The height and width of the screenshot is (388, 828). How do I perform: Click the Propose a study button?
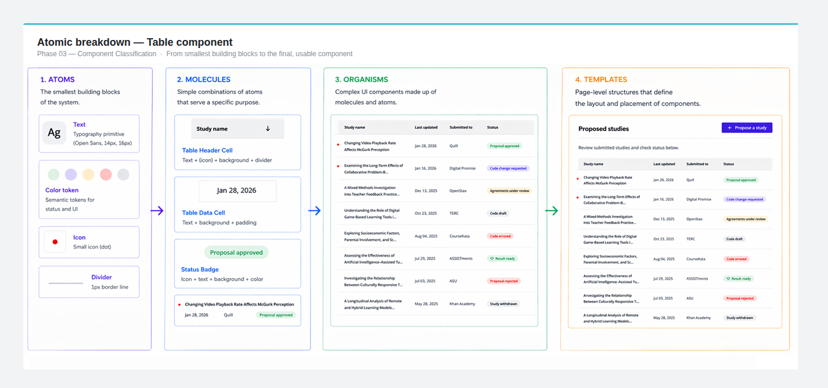click(747, 127)
